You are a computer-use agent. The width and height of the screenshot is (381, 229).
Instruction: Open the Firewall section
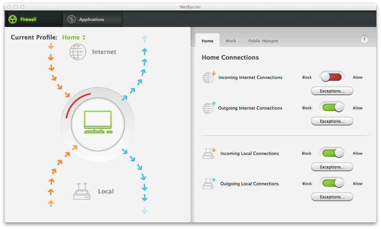click(34, 19)
